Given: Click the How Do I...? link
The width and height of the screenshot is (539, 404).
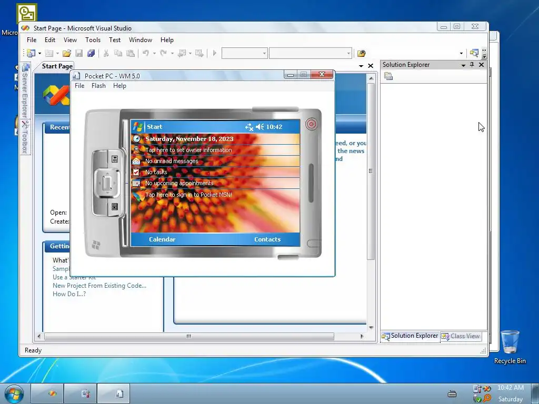Looking at the screenshot, I should click(x=69, y=294).
